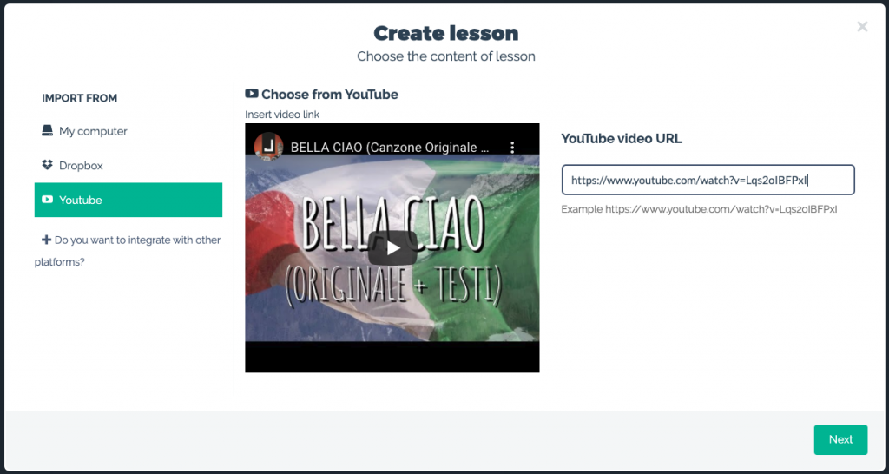This screenshot has height=474, width=889.
Task: Click the IMPORT FROM section header
Action: [79, 98]
